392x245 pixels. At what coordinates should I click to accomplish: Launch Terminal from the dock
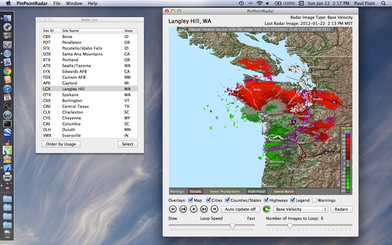pos(7,123)
